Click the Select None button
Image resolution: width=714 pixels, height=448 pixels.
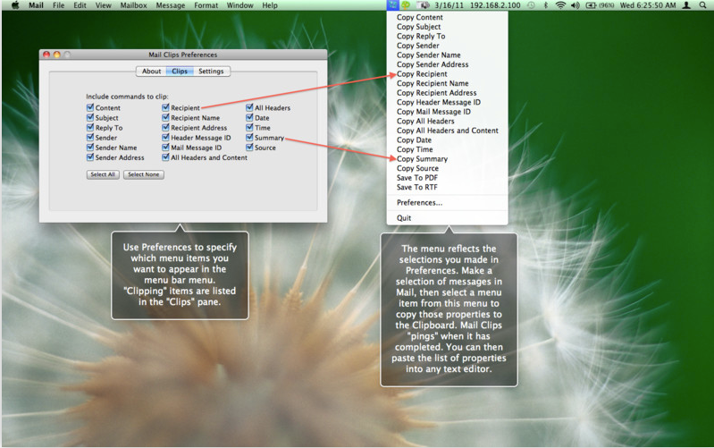(144, 174)
